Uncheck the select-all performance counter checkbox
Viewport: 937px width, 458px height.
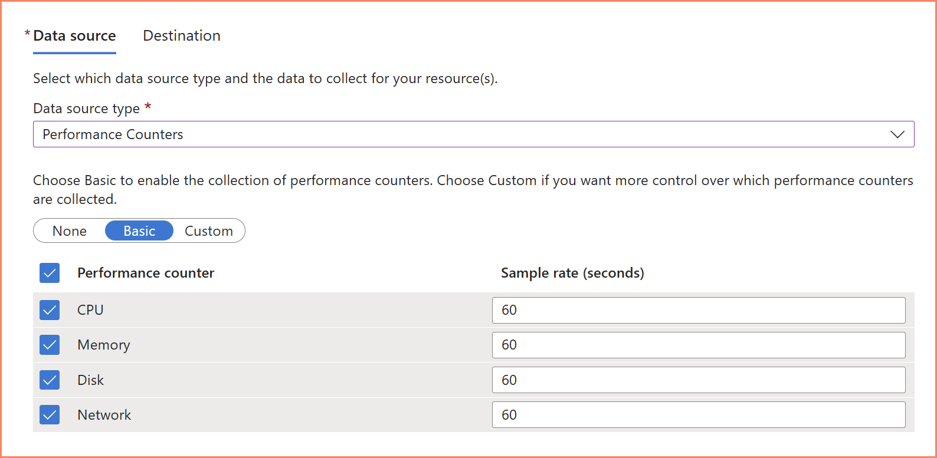(x=50, y=273)
